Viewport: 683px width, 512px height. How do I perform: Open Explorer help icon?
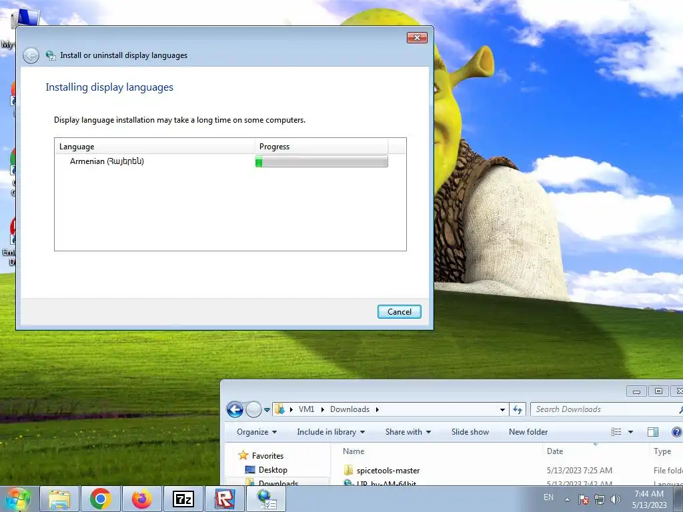tap(676, 432)
